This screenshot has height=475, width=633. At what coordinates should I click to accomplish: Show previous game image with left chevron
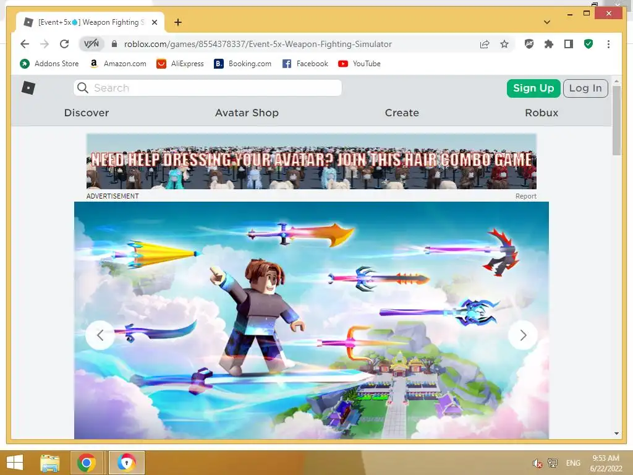(100, 335)
